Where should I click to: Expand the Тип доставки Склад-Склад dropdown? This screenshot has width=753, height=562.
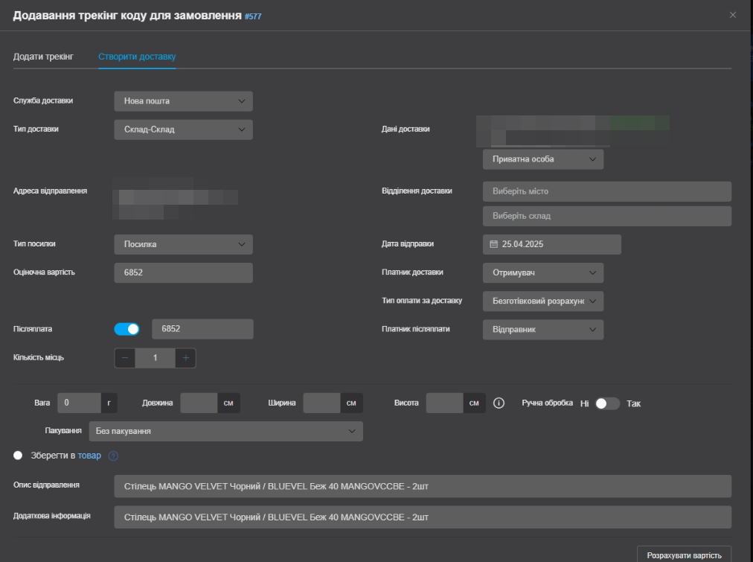click(183, 130)
